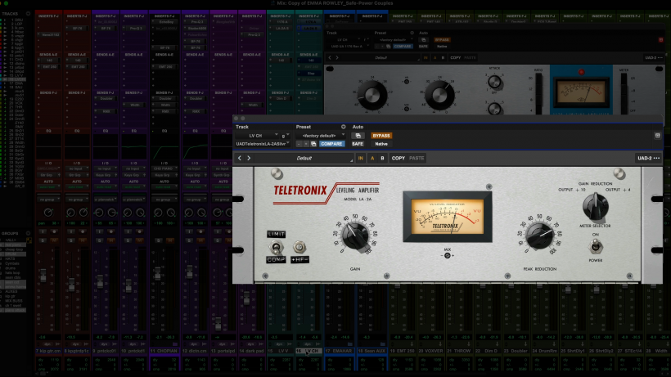Flip the LIMIT/COMP switch on the LA-2A
Viewport: 671px width, 377px height.
coord(276,247)
